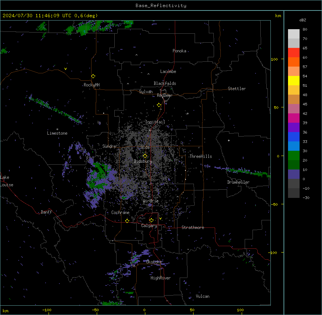The height and width of the screenshot is (315, 322).
Task: Click the Cochrane map label
Action: (x=120, y=212)
